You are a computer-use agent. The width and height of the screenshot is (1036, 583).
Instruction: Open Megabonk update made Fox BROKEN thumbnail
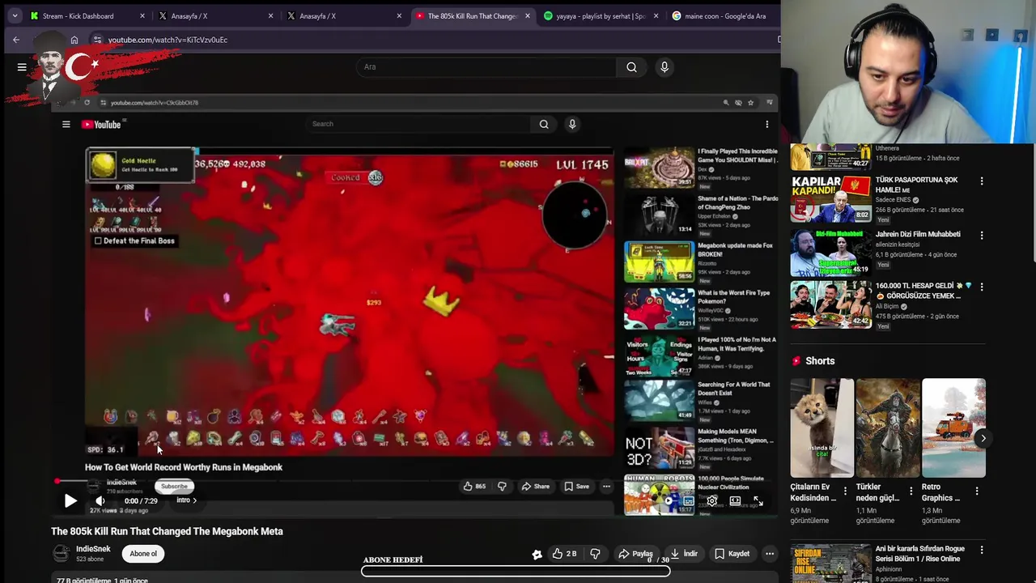pos(659,262)
